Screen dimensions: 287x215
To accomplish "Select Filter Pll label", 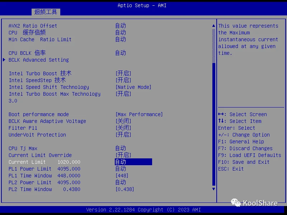I will (23, 128).
